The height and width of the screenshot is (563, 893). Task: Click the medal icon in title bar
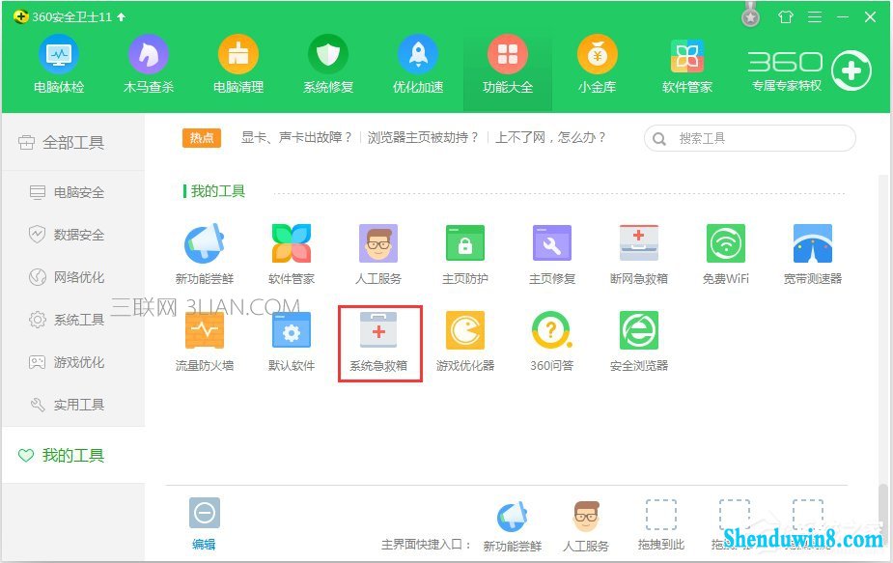point(751,15)
